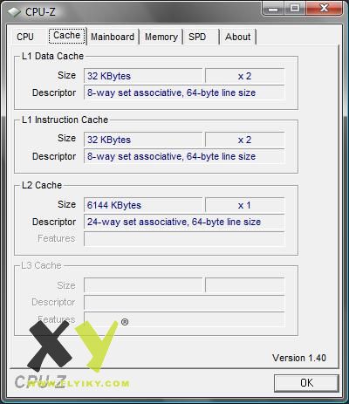Click the CPU-Z app icon in title bar
Viewport: 349px width, 404px height.
click(x=14, y=12)
